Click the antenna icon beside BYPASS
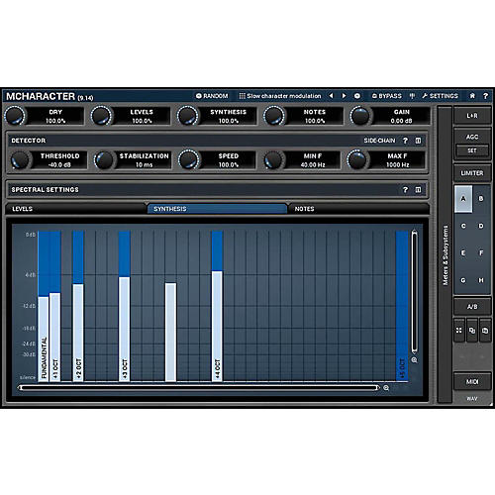This screenshot has height=495, width=495. 412,96
